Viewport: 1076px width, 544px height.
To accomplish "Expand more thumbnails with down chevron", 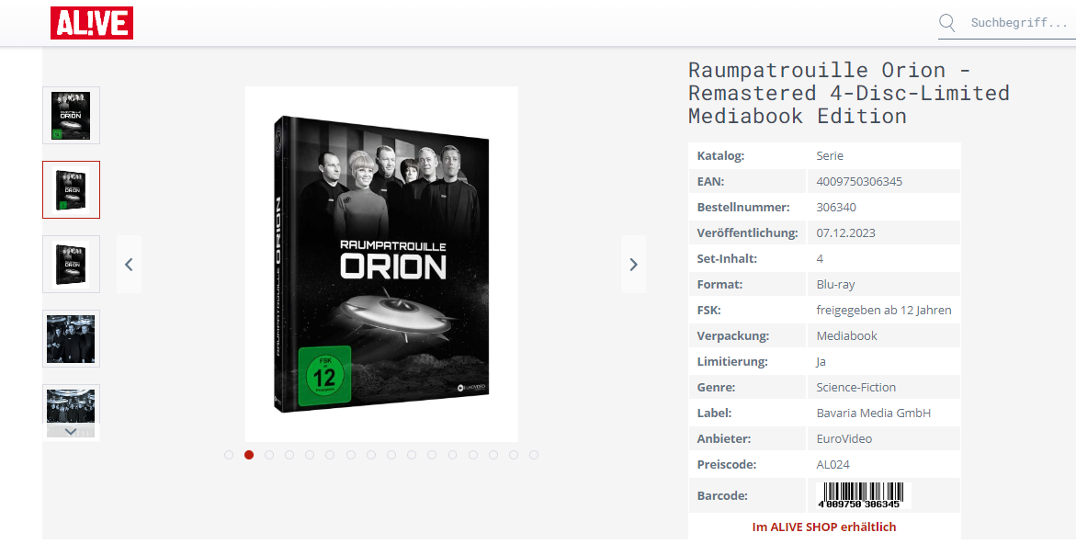I will 71,432.
